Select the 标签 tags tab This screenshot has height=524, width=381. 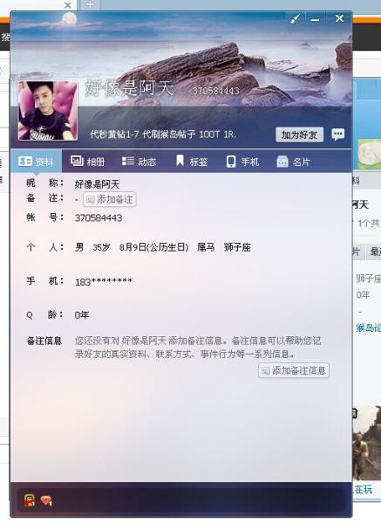click(192, 162)
